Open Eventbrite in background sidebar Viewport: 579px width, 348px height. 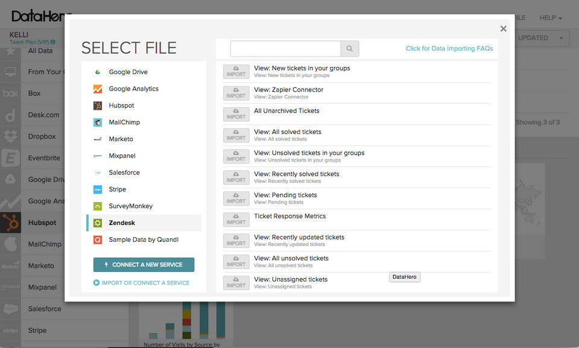coord(44,158)
